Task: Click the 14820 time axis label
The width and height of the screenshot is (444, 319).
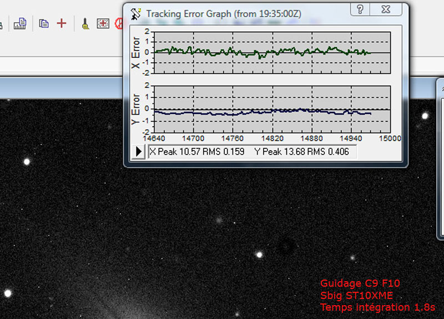Action: pyautogui.click(x=273, y=138)
